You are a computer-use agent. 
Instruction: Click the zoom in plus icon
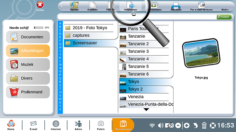tap(187, 125)
